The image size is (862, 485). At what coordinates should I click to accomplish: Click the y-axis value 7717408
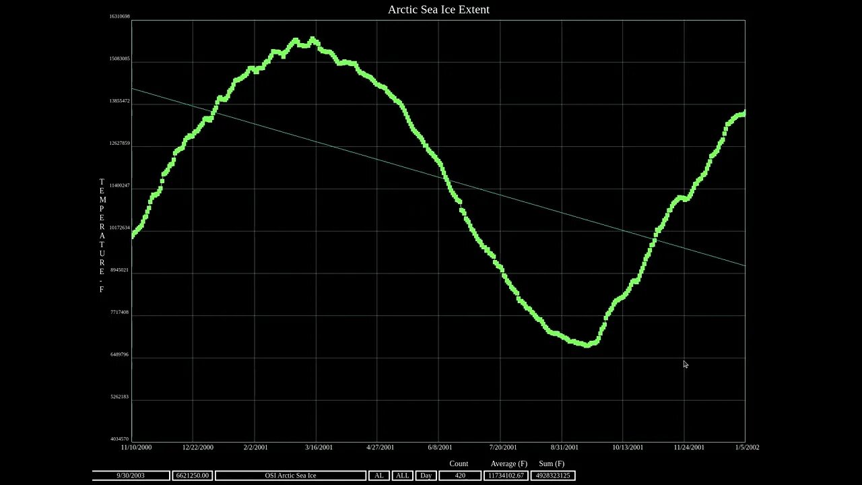tap(119, 313)
